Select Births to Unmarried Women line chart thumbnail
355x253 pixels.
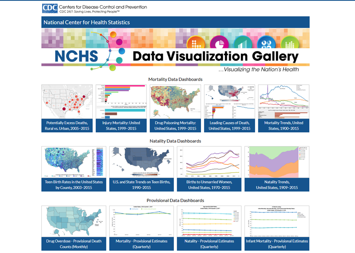coord(209,162)
